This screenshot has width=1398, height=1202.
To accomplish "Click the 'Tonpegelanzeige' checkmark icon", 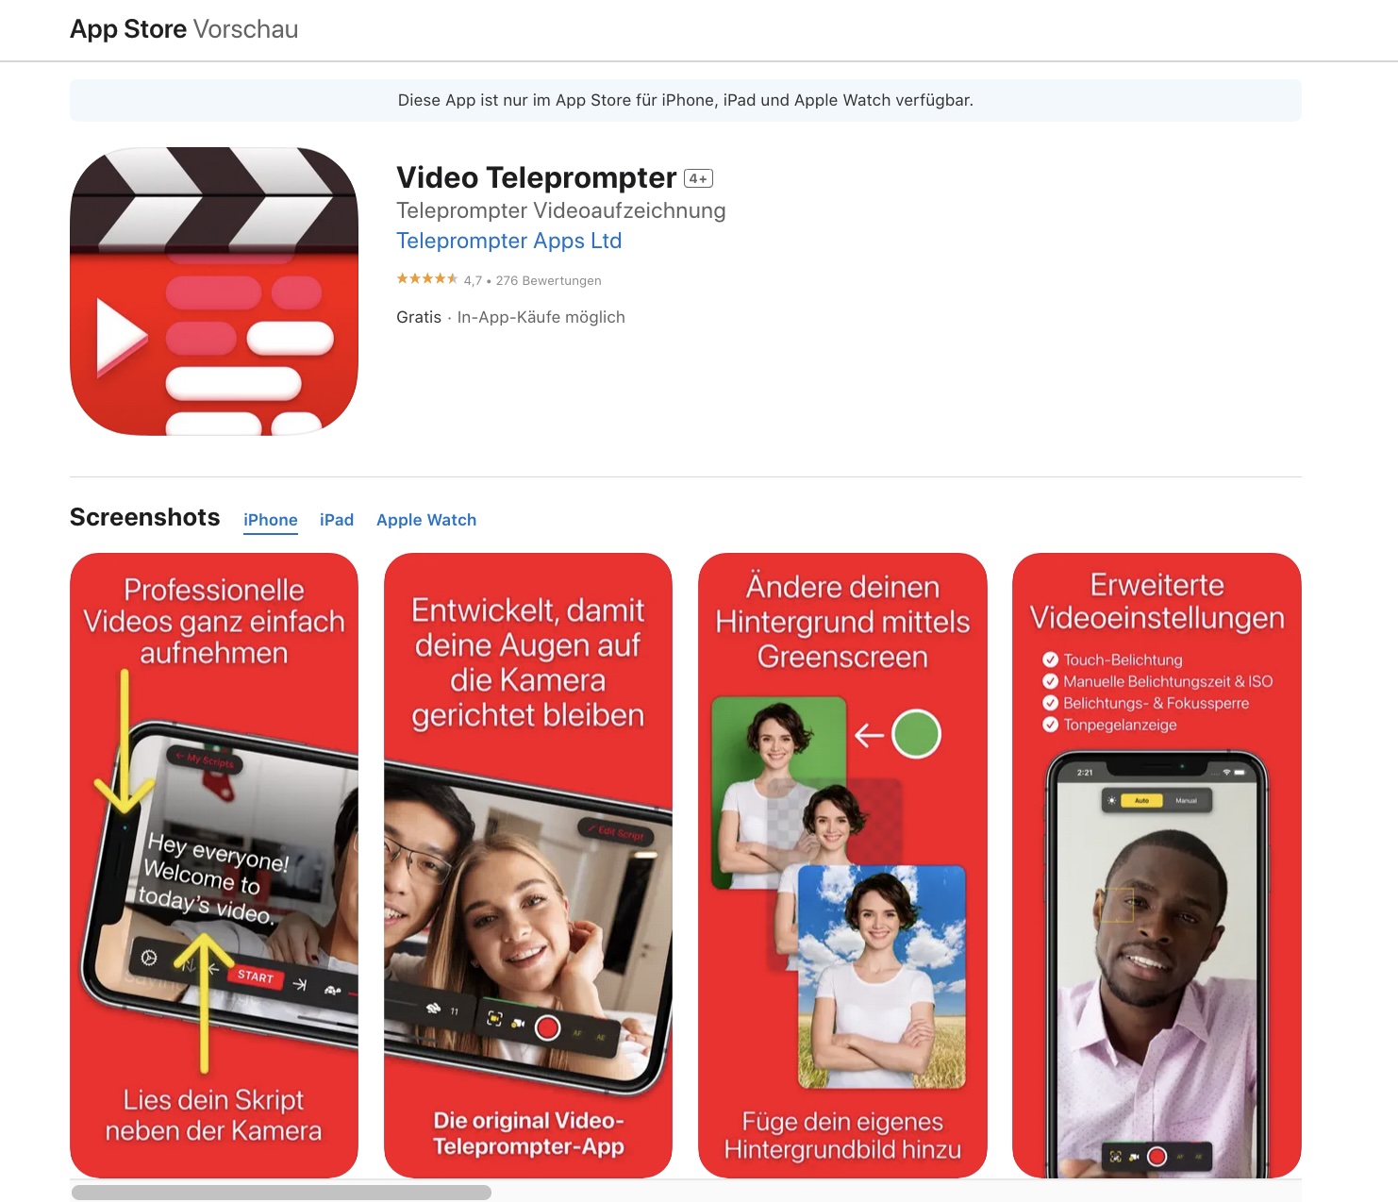I will pyautogui.click(x=1050, y=725).
